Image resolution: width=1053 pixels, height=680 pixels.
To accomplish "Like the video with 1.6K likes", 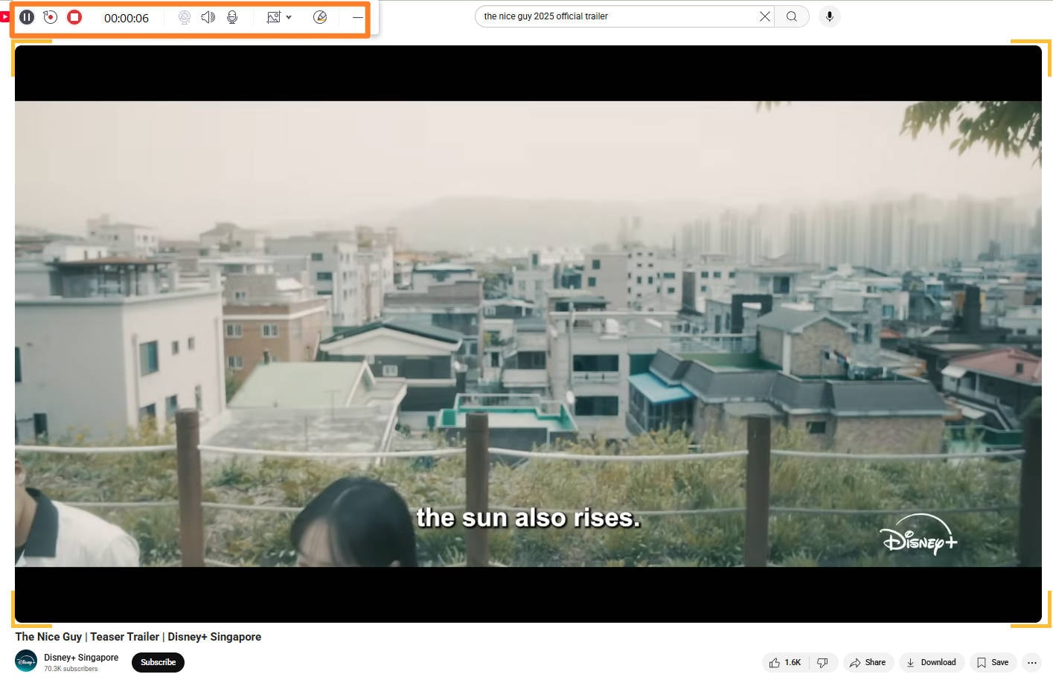I will tap(785, 662).
